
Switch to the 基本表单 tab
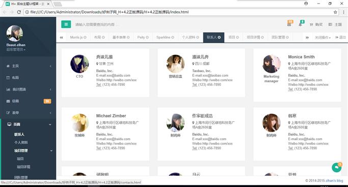(119, 38)
